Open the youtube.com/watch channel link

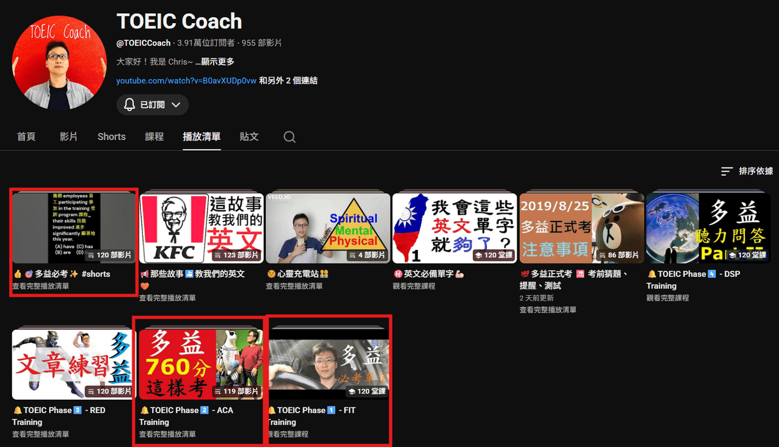pos(186,80)
